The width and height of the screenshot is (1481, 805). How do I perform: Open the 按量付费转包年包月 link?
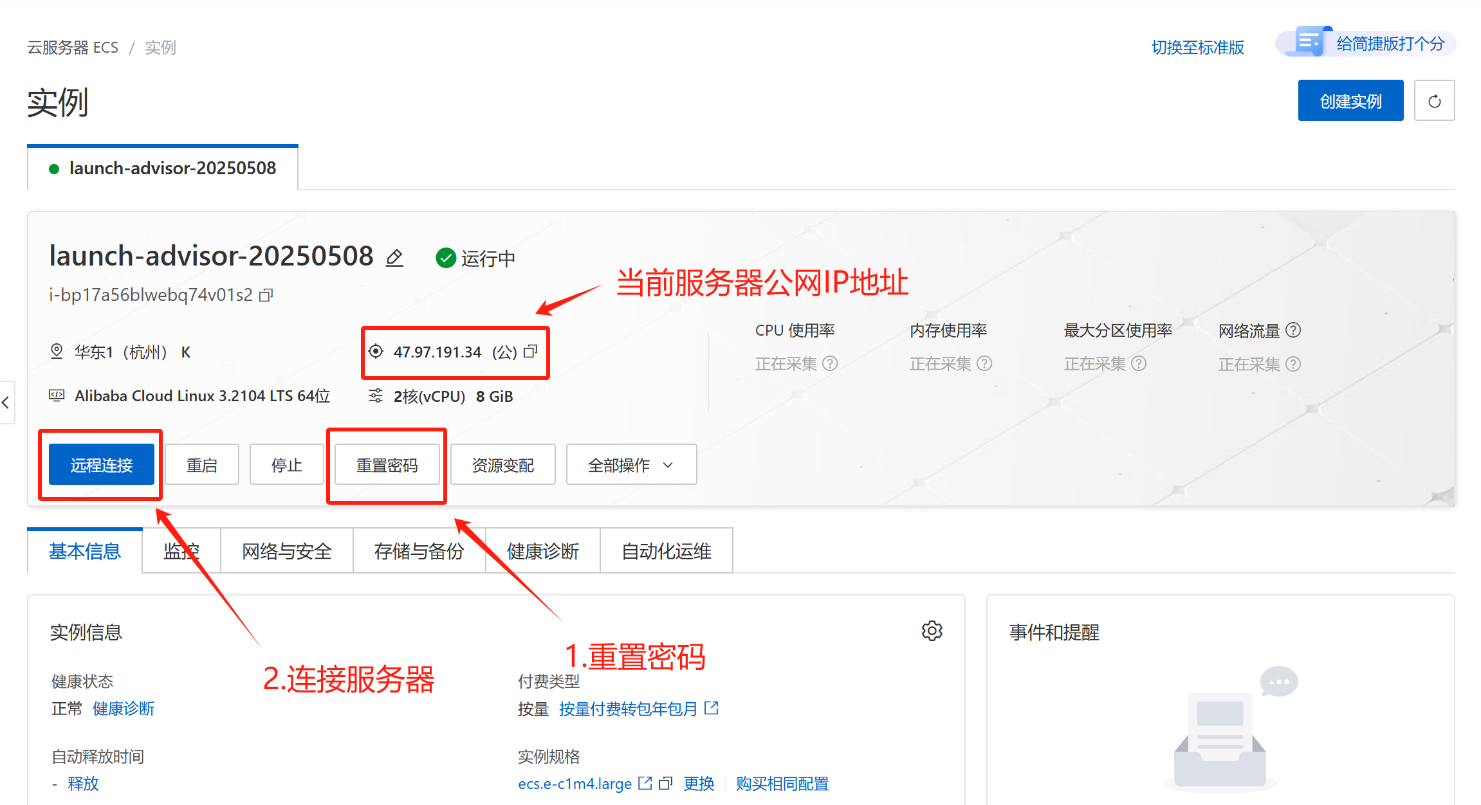coord(628,709)
